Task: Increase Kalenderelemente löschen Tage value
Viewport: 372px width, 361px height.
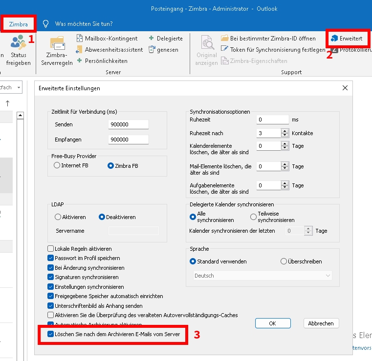Action: click(284, 144)
